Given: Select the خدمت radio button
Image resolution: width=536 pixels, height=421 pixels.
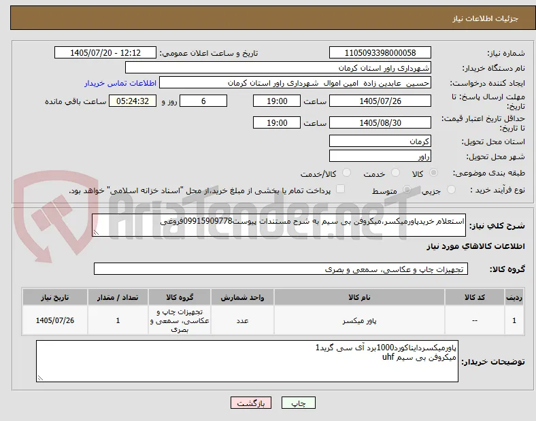Looking at the screenshot, I should (395, 173).
